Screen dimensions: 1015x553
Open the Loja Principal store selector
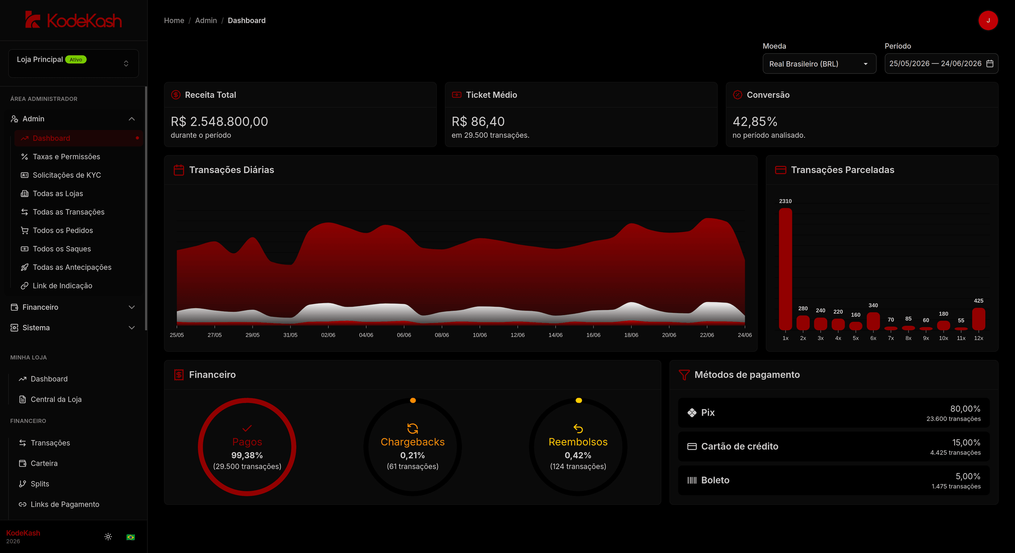tap(74, 63)
